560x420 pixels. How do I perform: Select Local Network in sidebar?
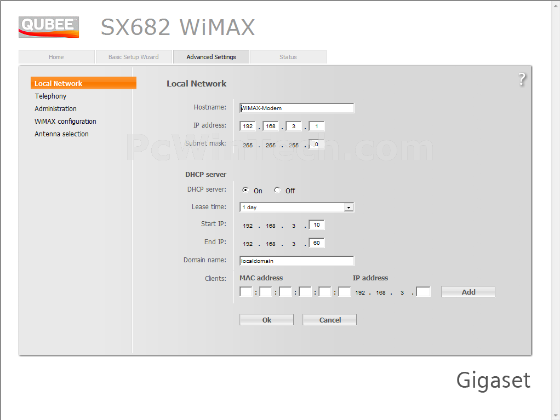pyautogui.click(x=84, y=83)
